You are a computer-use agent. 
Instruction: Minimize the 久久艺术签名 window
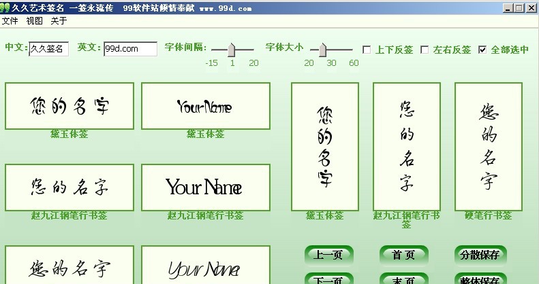pos(508,8)
